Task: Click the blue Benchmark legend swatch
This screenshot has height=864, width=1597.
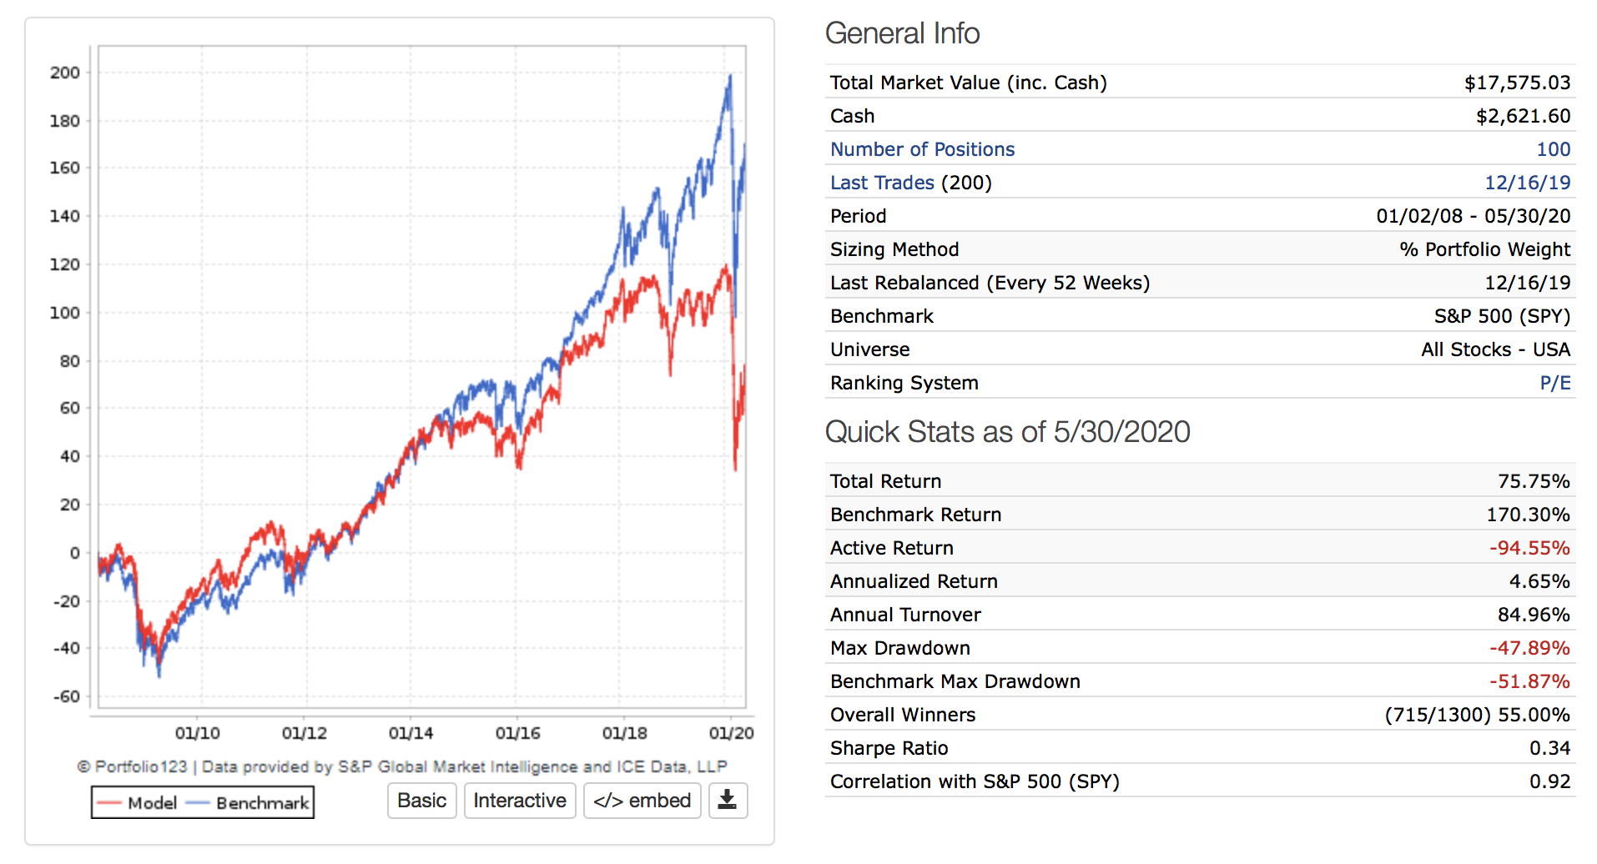Action: click(198, 803)
